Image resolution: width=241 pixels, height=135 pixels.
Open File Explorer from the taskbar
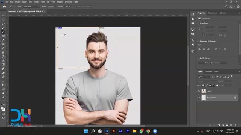pyautogui.click(x=134, y=131)
